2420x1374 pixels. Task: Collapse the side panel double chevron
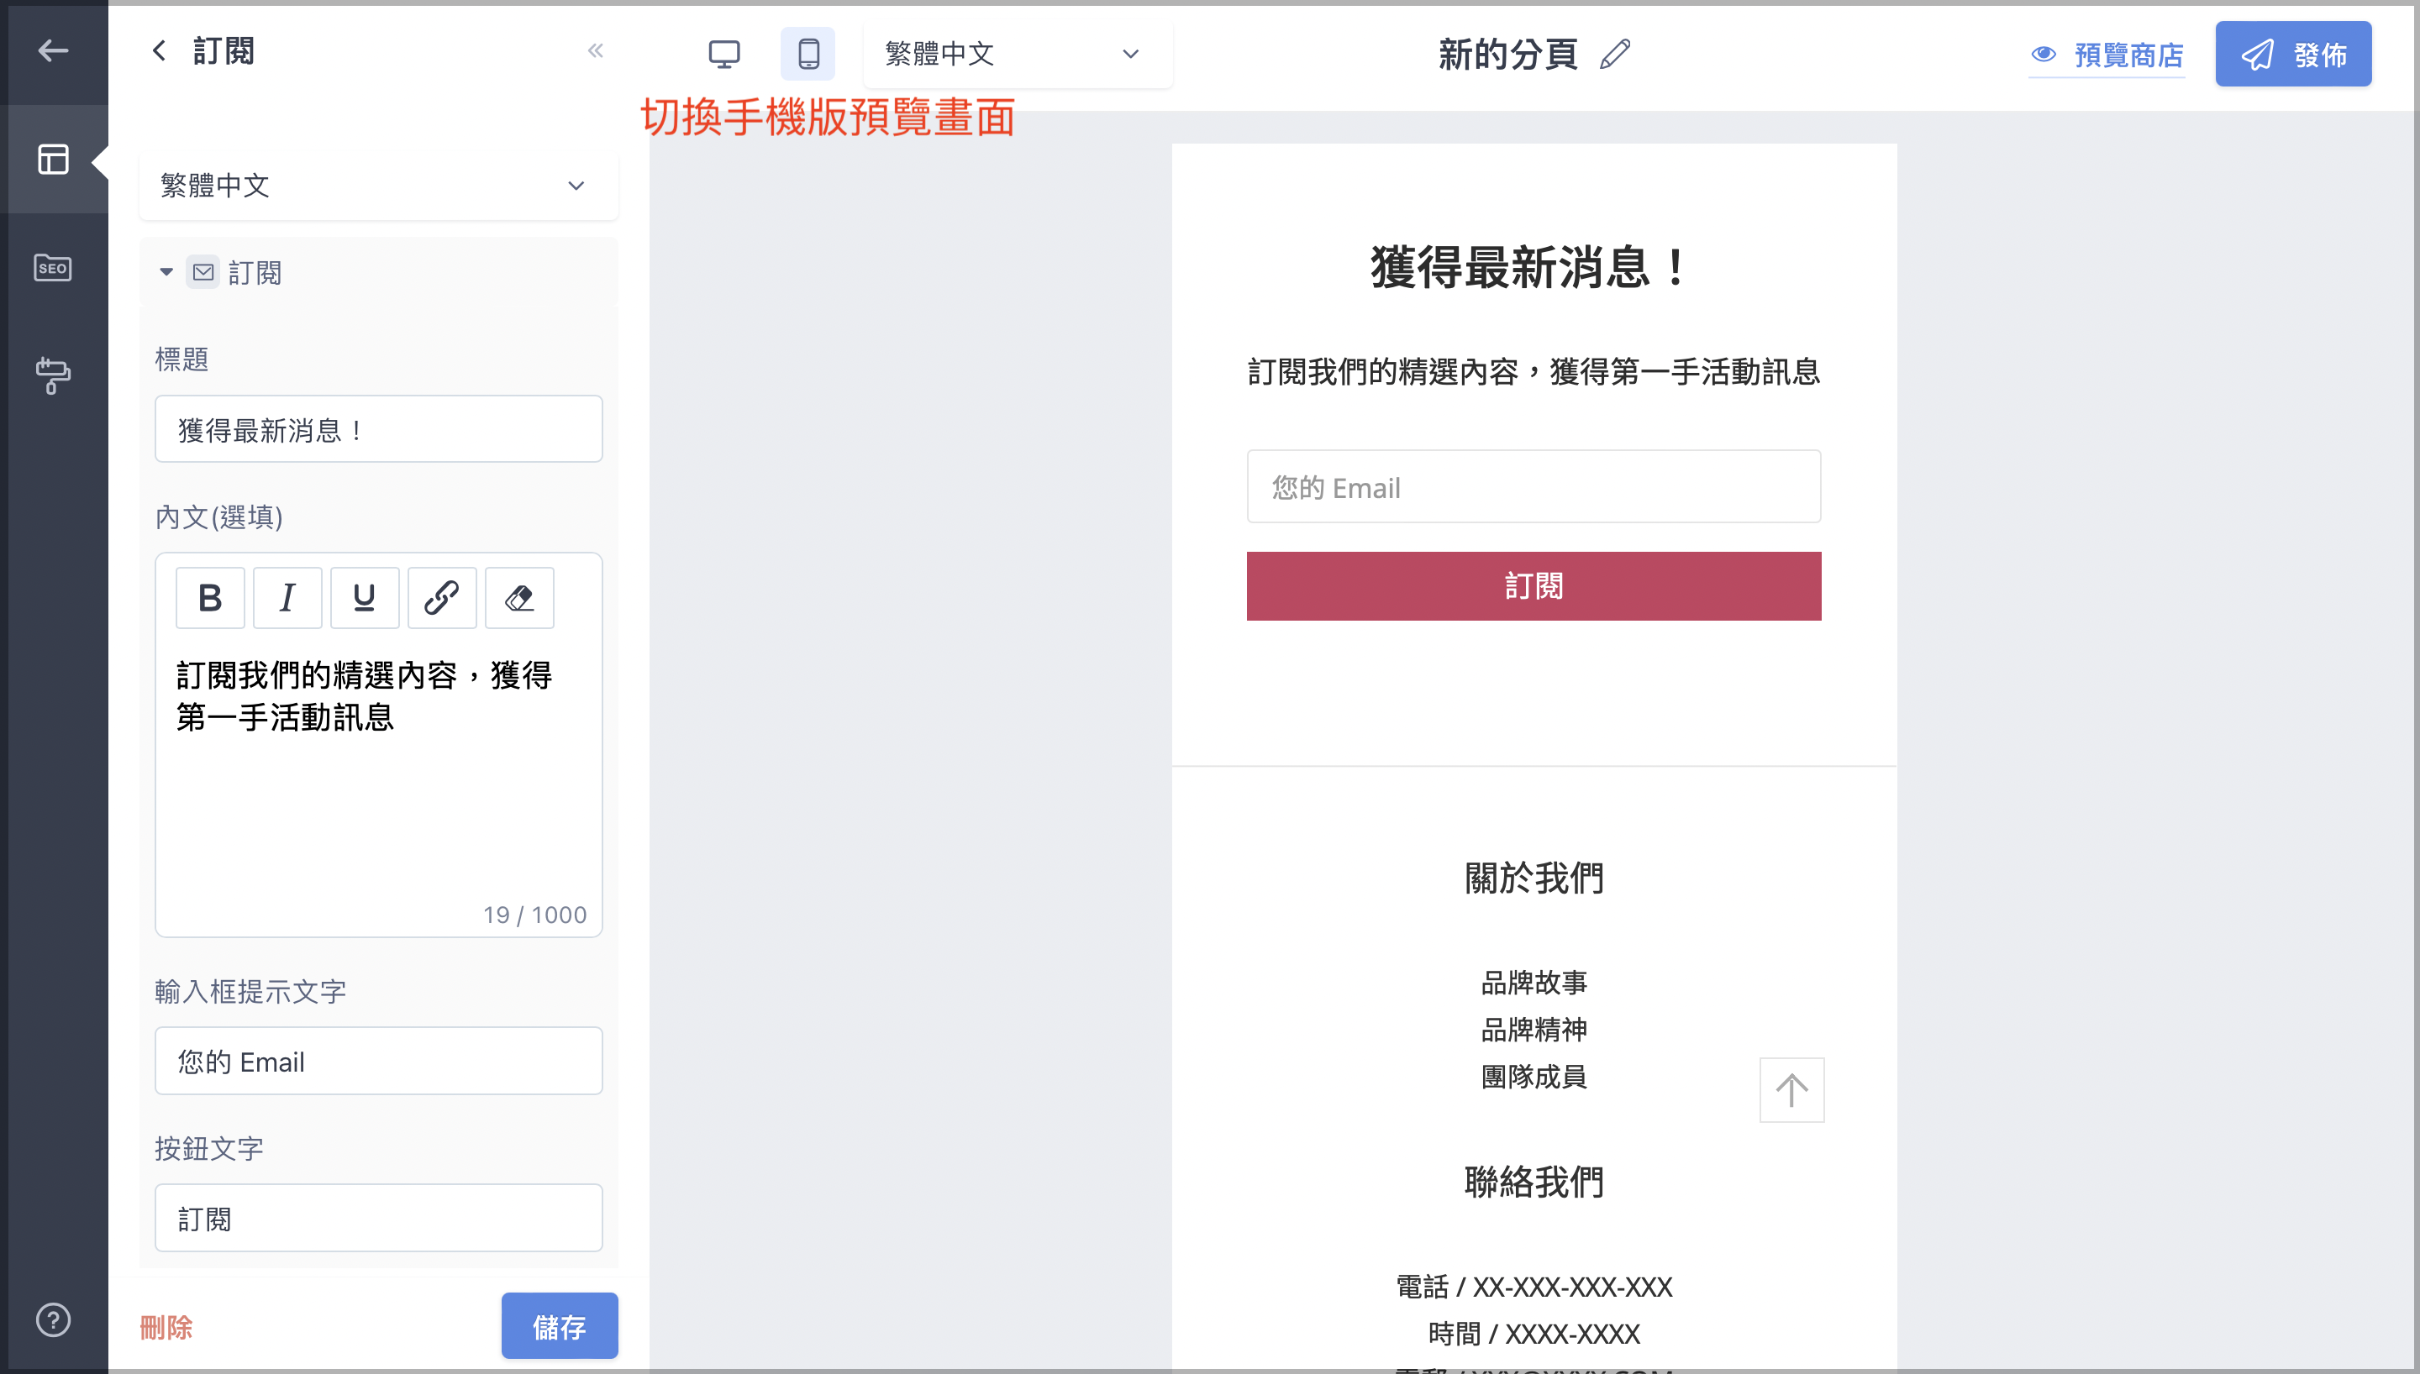pyautogui.click(x=595, y=51)
